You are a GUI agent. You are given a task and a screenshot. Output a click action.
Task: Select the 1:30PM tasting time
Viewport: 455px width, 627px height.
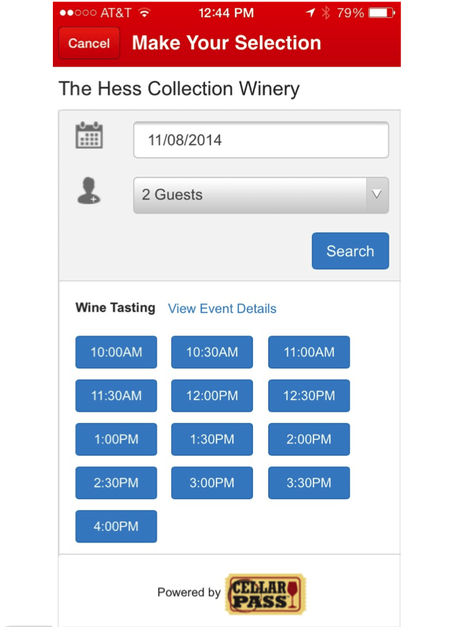point(212,439)
